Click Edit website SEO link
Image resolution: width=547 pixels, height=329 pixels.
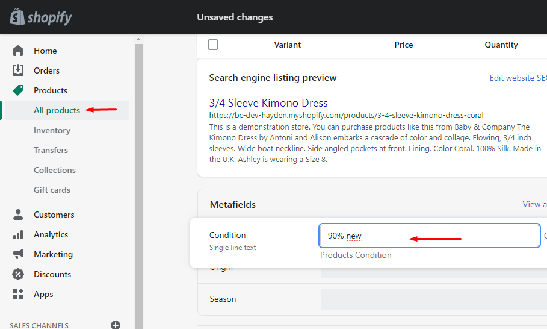click(x=518, y=78)
